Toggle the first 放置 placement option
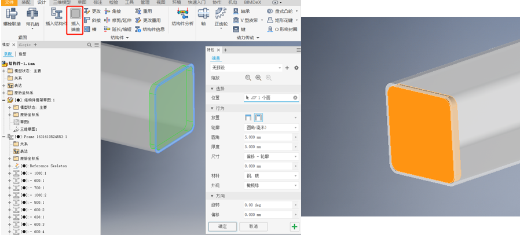Screen dimensions: 520x235 pyautogui.click(x=248, y=117)
